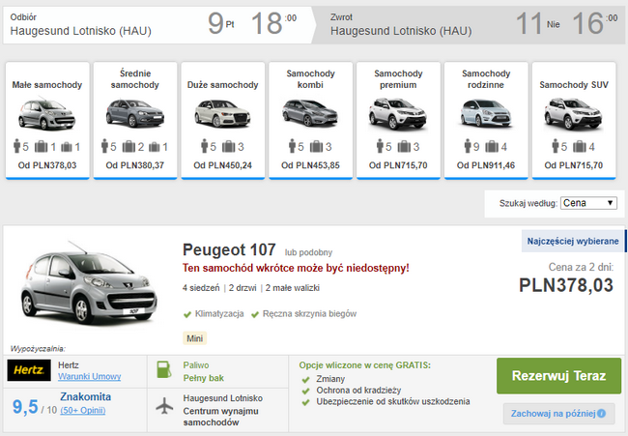Image resolution: width=628 pixels, height=436 pixels.
Task: Open the Warunki Umowy link
Action: coord(89,377)
